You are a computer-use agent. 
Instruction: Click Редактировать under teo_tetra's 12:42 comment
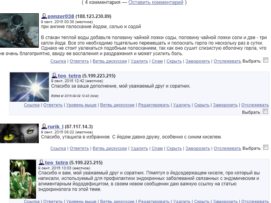(154, 105)
